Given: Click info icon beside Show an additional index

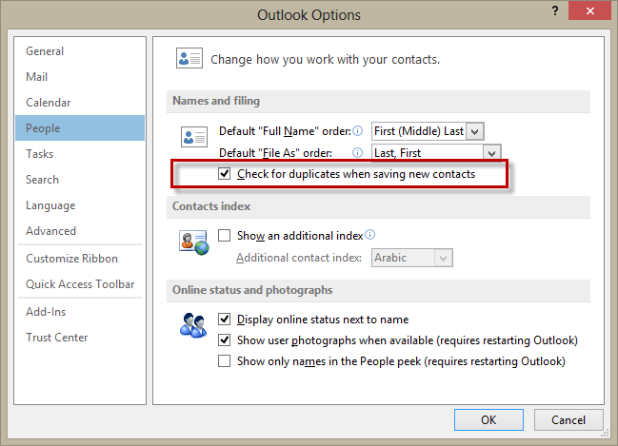Looking at the screenshot, I should pos(370,235).
